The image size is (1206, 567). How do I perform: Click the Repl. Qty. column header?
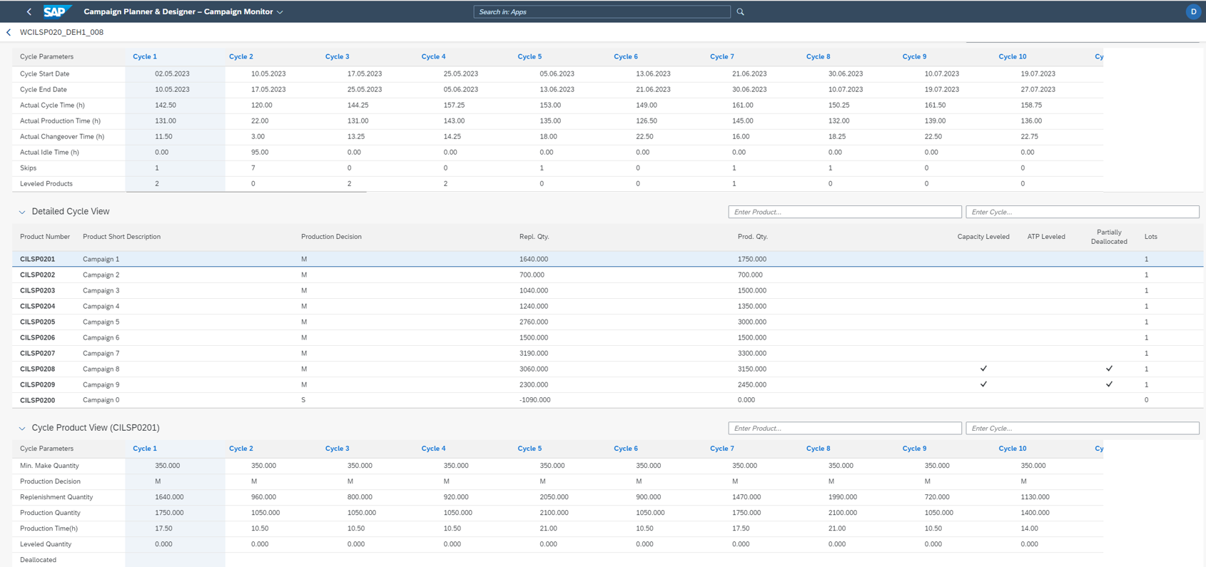tap(534, 237)
